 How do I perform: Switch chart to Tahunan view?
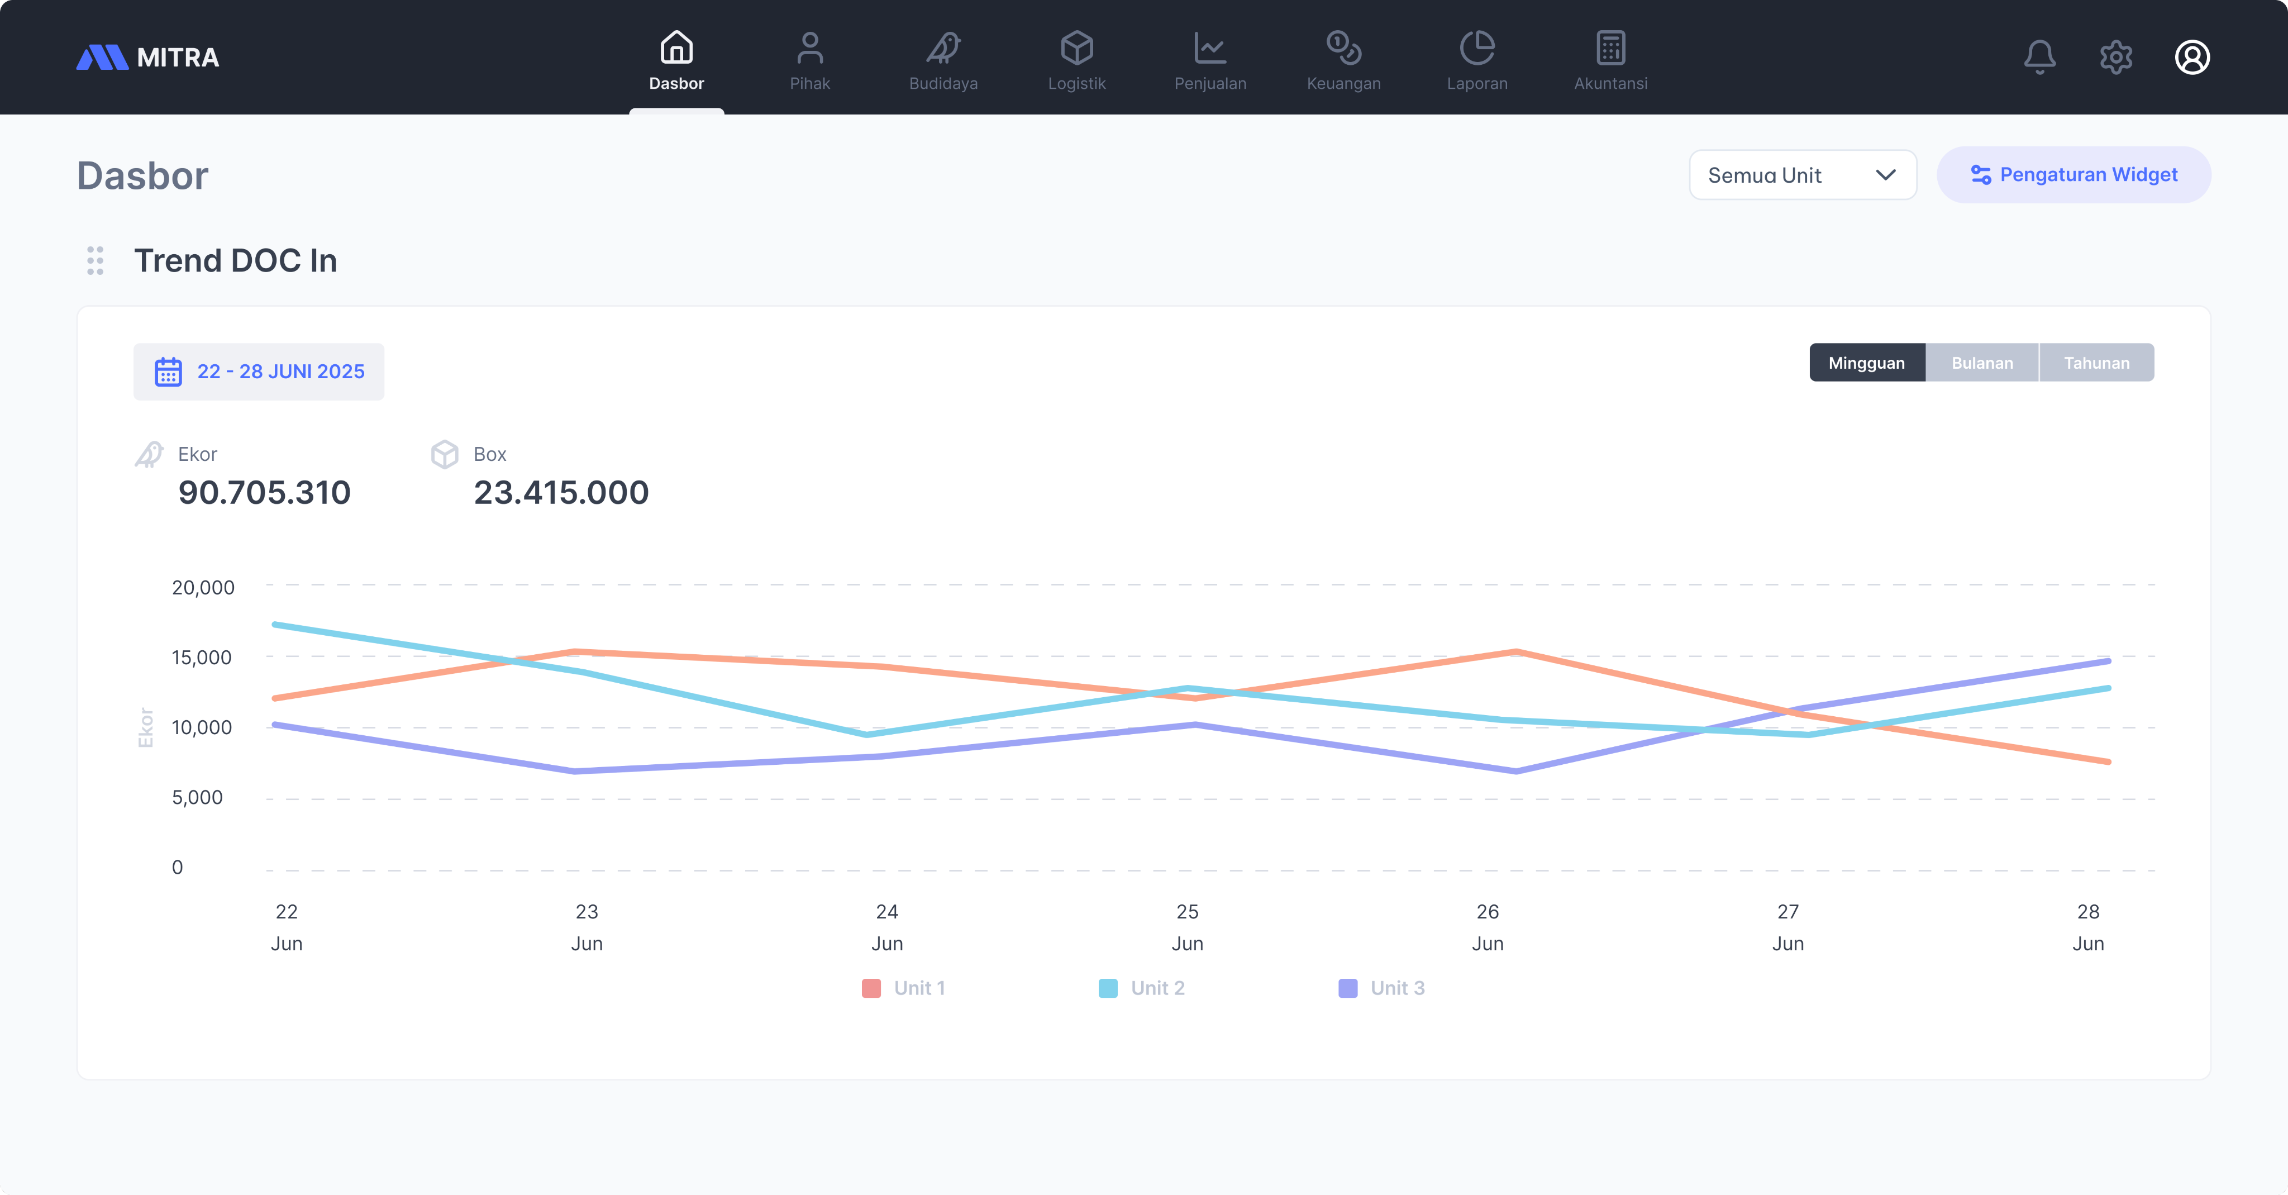coord(2096,363)
